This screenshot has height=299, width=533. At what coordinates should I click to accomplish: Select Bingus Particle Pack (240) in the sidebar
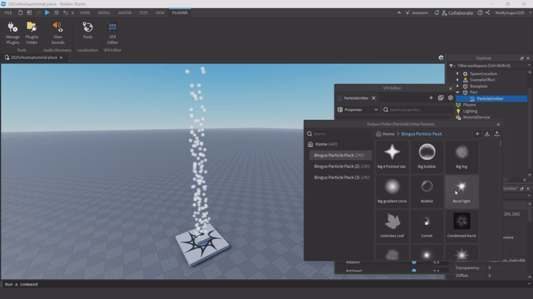click(x=340, y=155)
